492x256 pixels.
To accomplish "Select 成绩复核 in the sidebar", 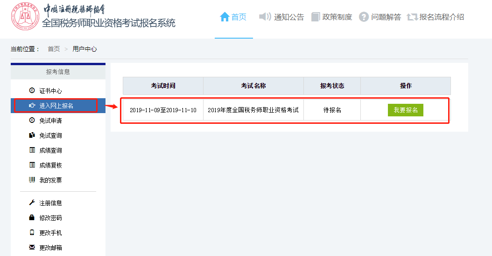I will coord(50,165).
